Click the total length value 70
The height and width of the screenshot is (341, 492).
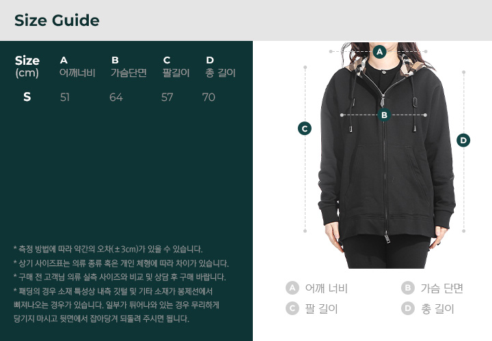(208, 98)
